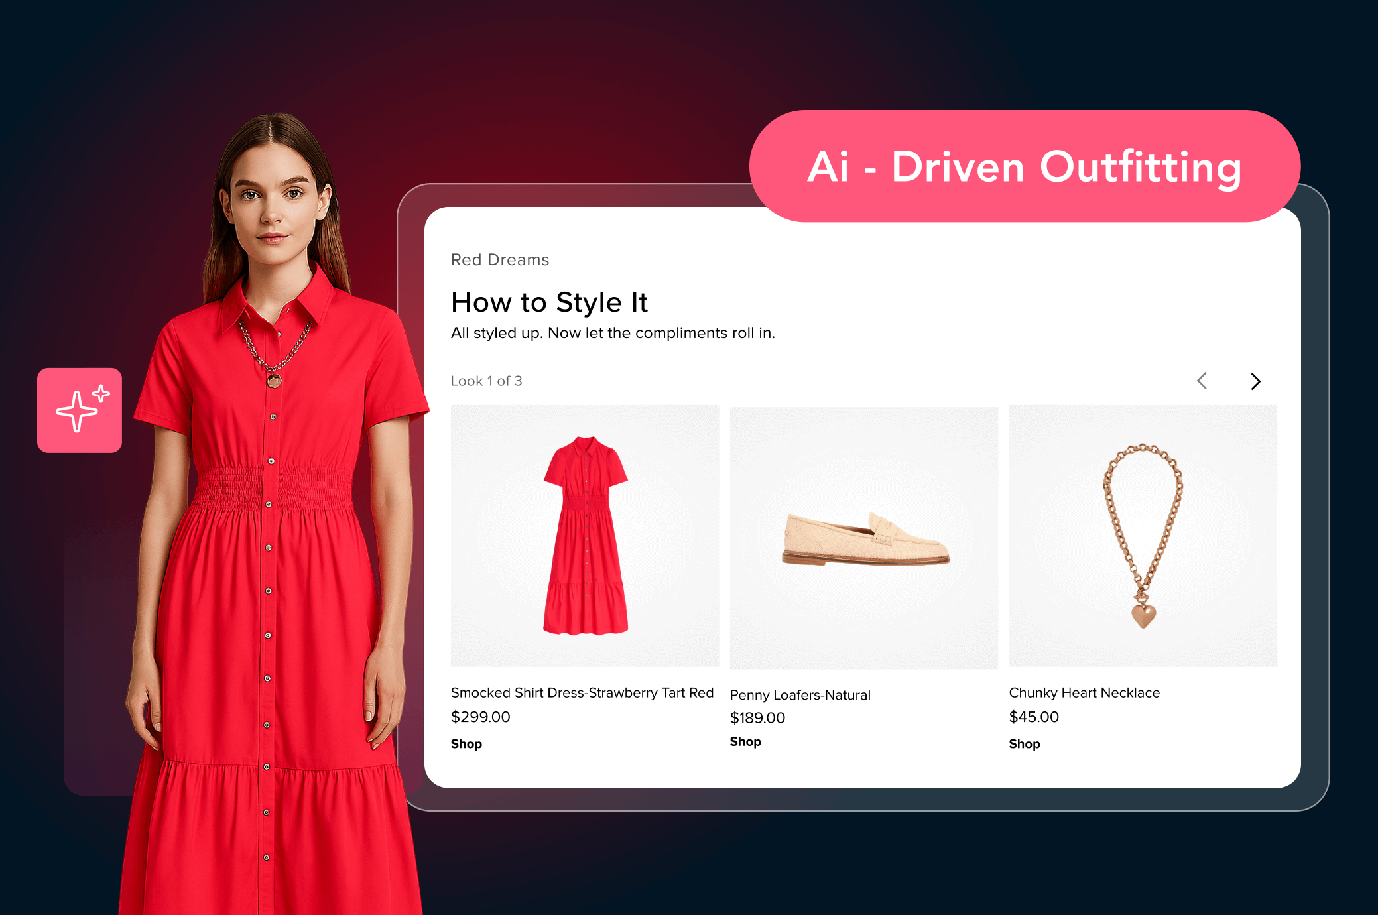Click the Look 1 of 3 indicator
Image resolution: width=1378 pixels, height=915 pixels.
pyautogui.click(x=486, y=381)
